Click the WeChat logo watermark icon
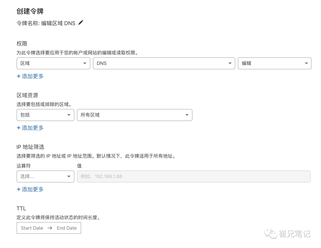 coord(271,233)
